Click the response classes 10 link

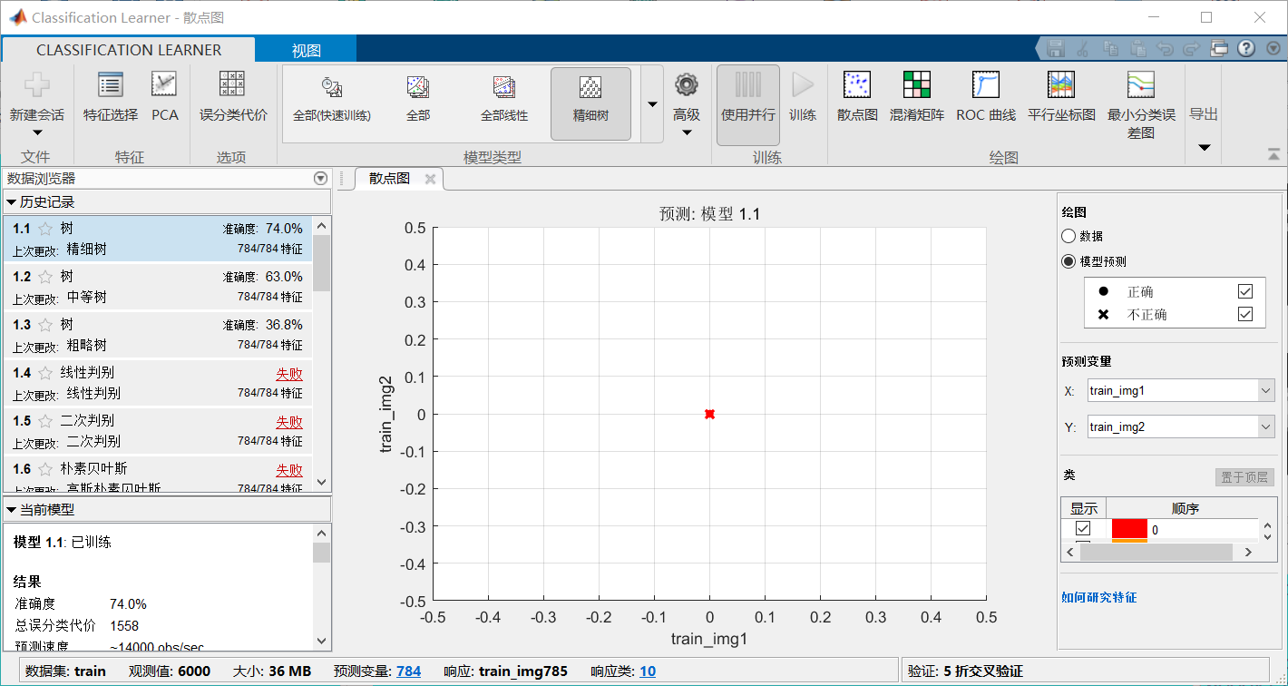[648, 671]
